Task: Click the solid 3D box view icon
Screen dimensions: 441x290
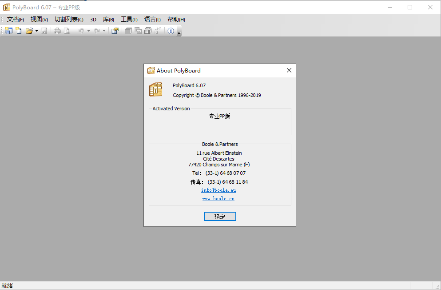Action: pyautogui.click(x=128, y=31)
